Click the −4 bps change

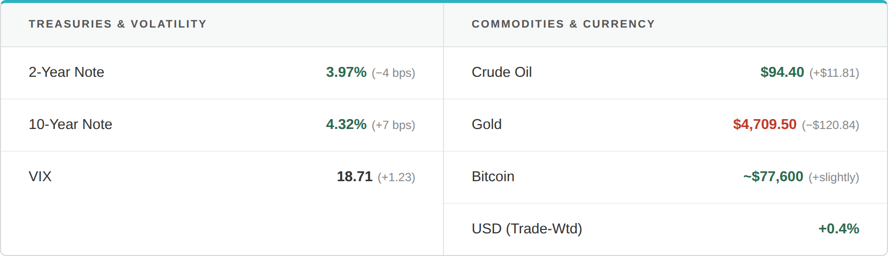coord(393,73)
